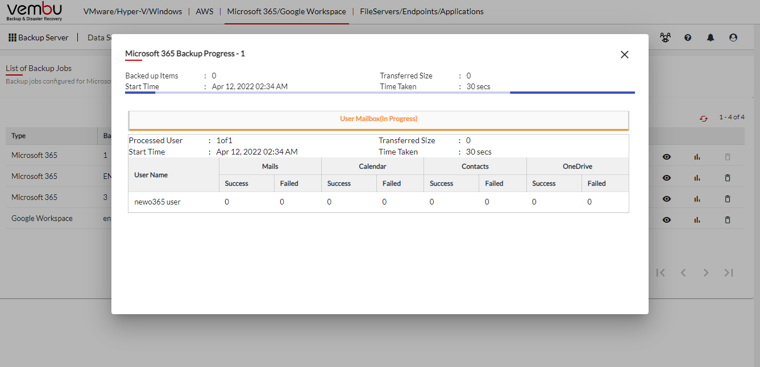Go to the next page of jobs
The image size is (760, 367).
pos(706,273)
